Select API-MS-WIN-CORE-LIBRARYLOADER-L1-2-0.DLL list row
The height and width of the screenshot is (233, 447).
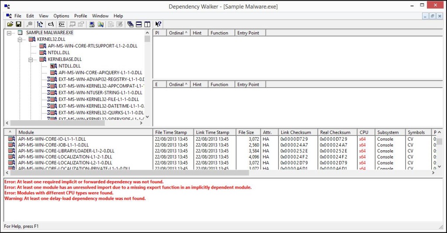[x=66, y=151]
